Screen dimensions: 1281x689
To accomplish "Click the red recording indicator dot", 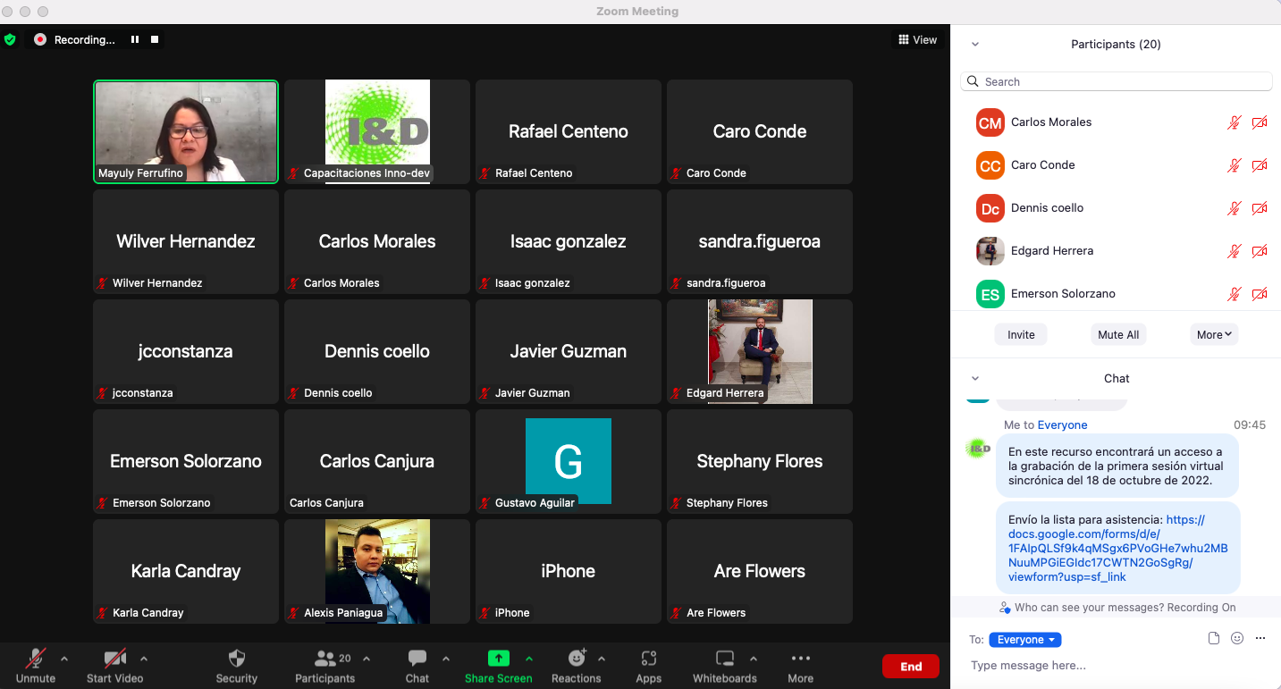I will pyautogui.click(x=40, y=39).
